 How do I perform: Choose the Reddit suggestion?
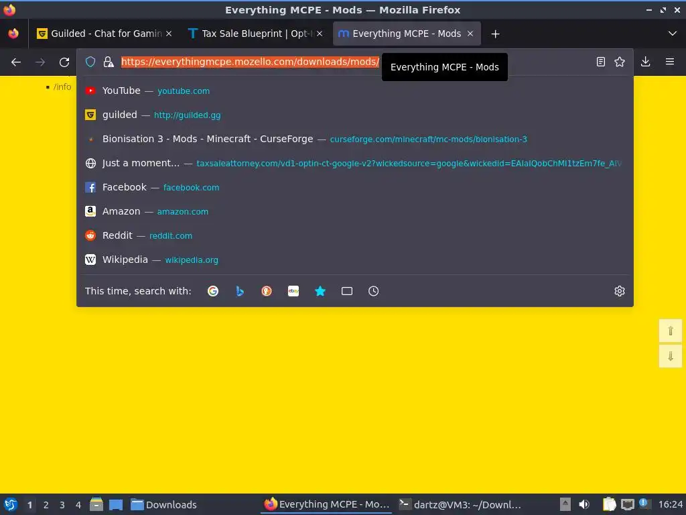click(x=355, y=235)
